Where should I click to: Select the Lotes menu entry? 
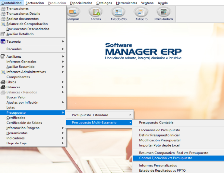pos(33,108)
